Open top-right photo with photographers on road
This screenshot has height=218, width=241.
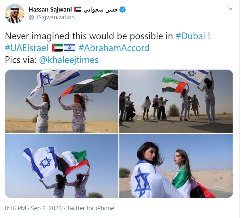[176, 101]
